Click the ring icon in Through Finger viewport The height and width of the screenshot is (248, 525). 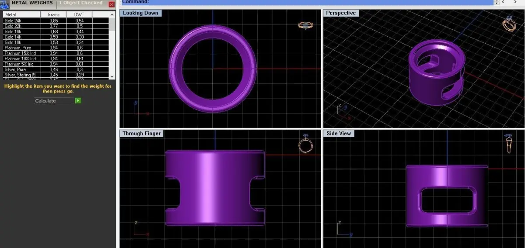[306, 144]
